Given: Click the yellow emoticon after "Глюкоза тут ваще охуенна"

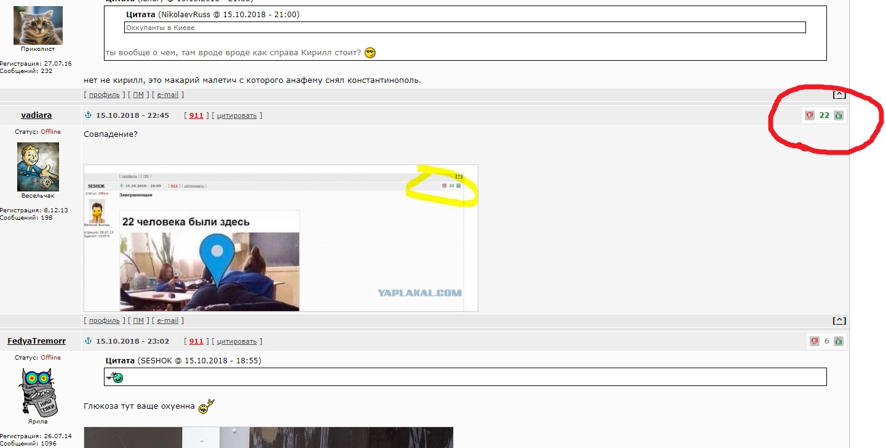Looking at the screenshot, I should click(x=207, y=406).
